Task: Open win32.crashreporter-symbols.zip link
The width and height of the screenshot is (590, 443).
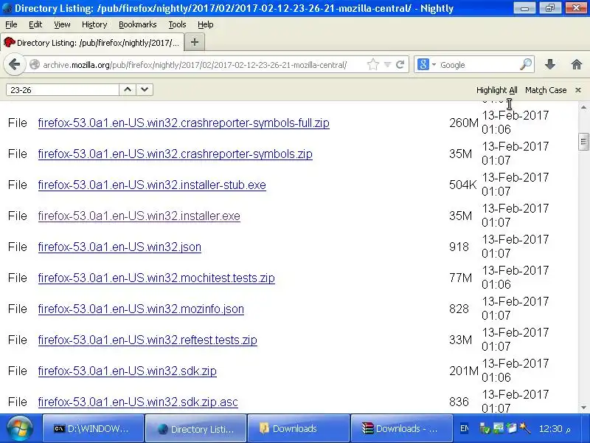Action: (176, 154)
